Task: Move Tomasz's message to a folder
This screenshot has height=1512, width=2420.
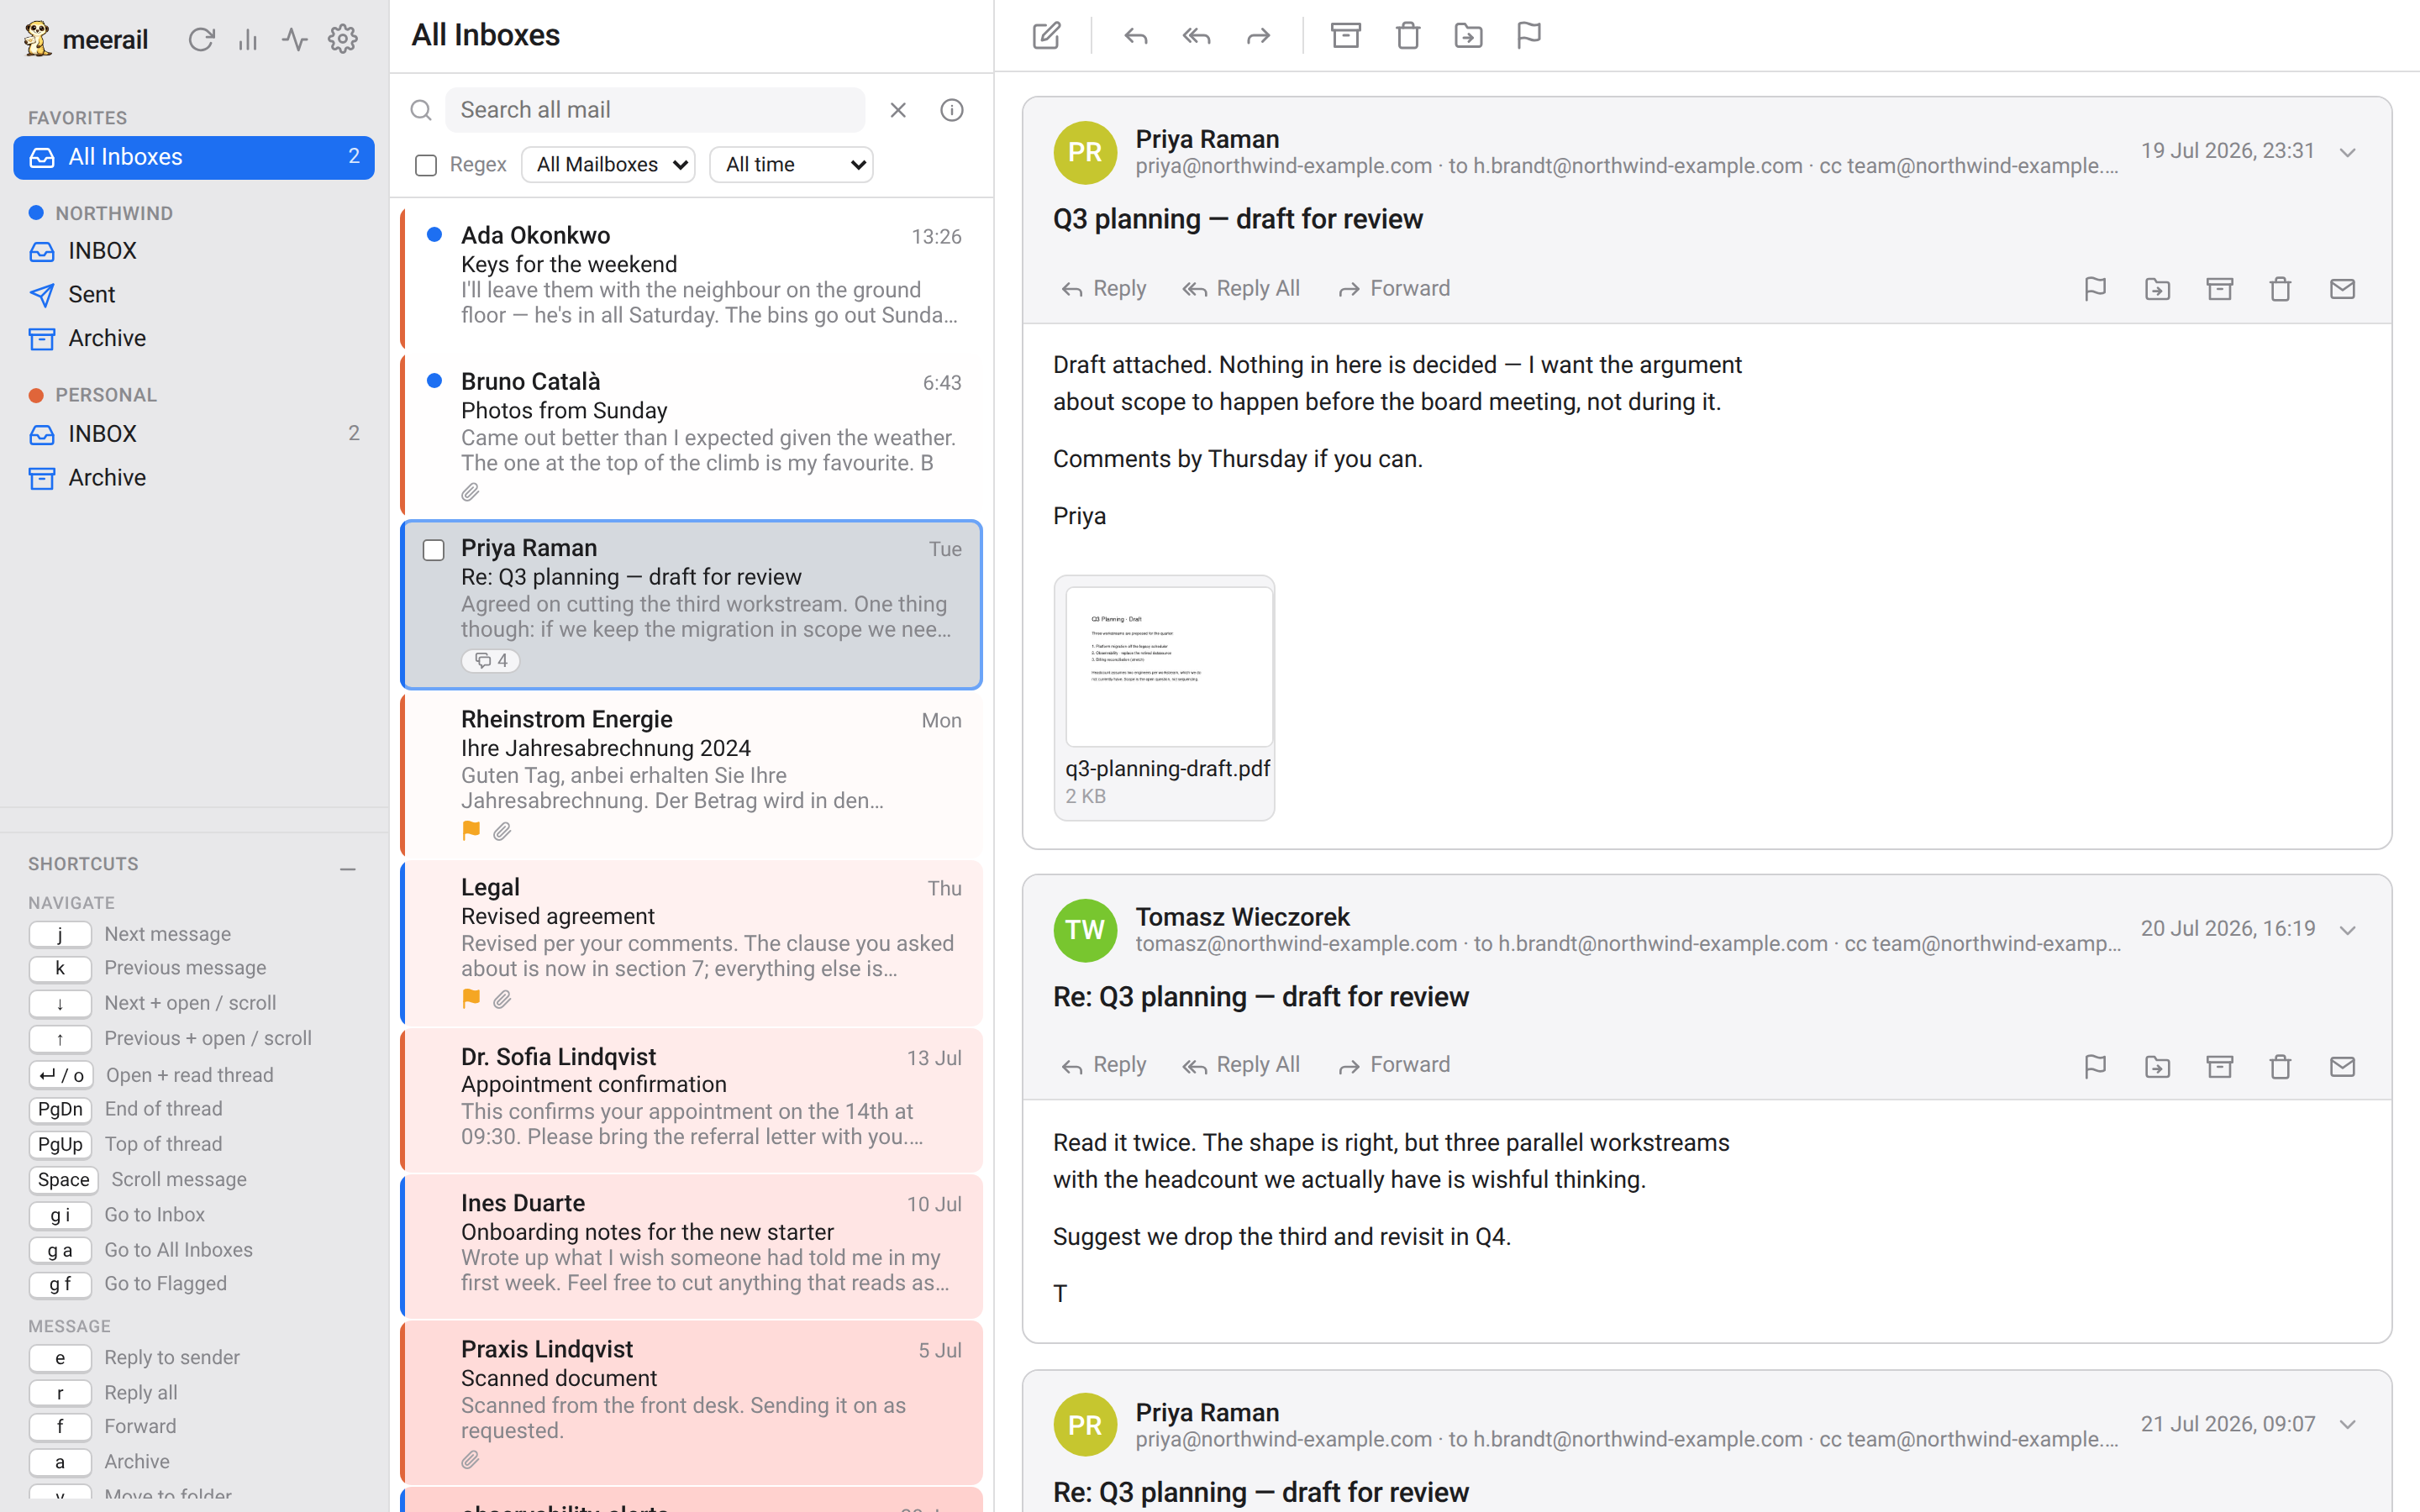Action: click(2157, 1066)
